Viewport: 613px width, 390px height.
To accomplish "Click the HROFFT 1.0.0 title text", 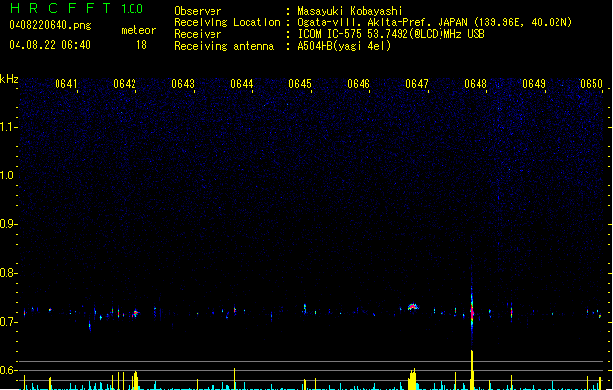I will (x=76, y=8).
